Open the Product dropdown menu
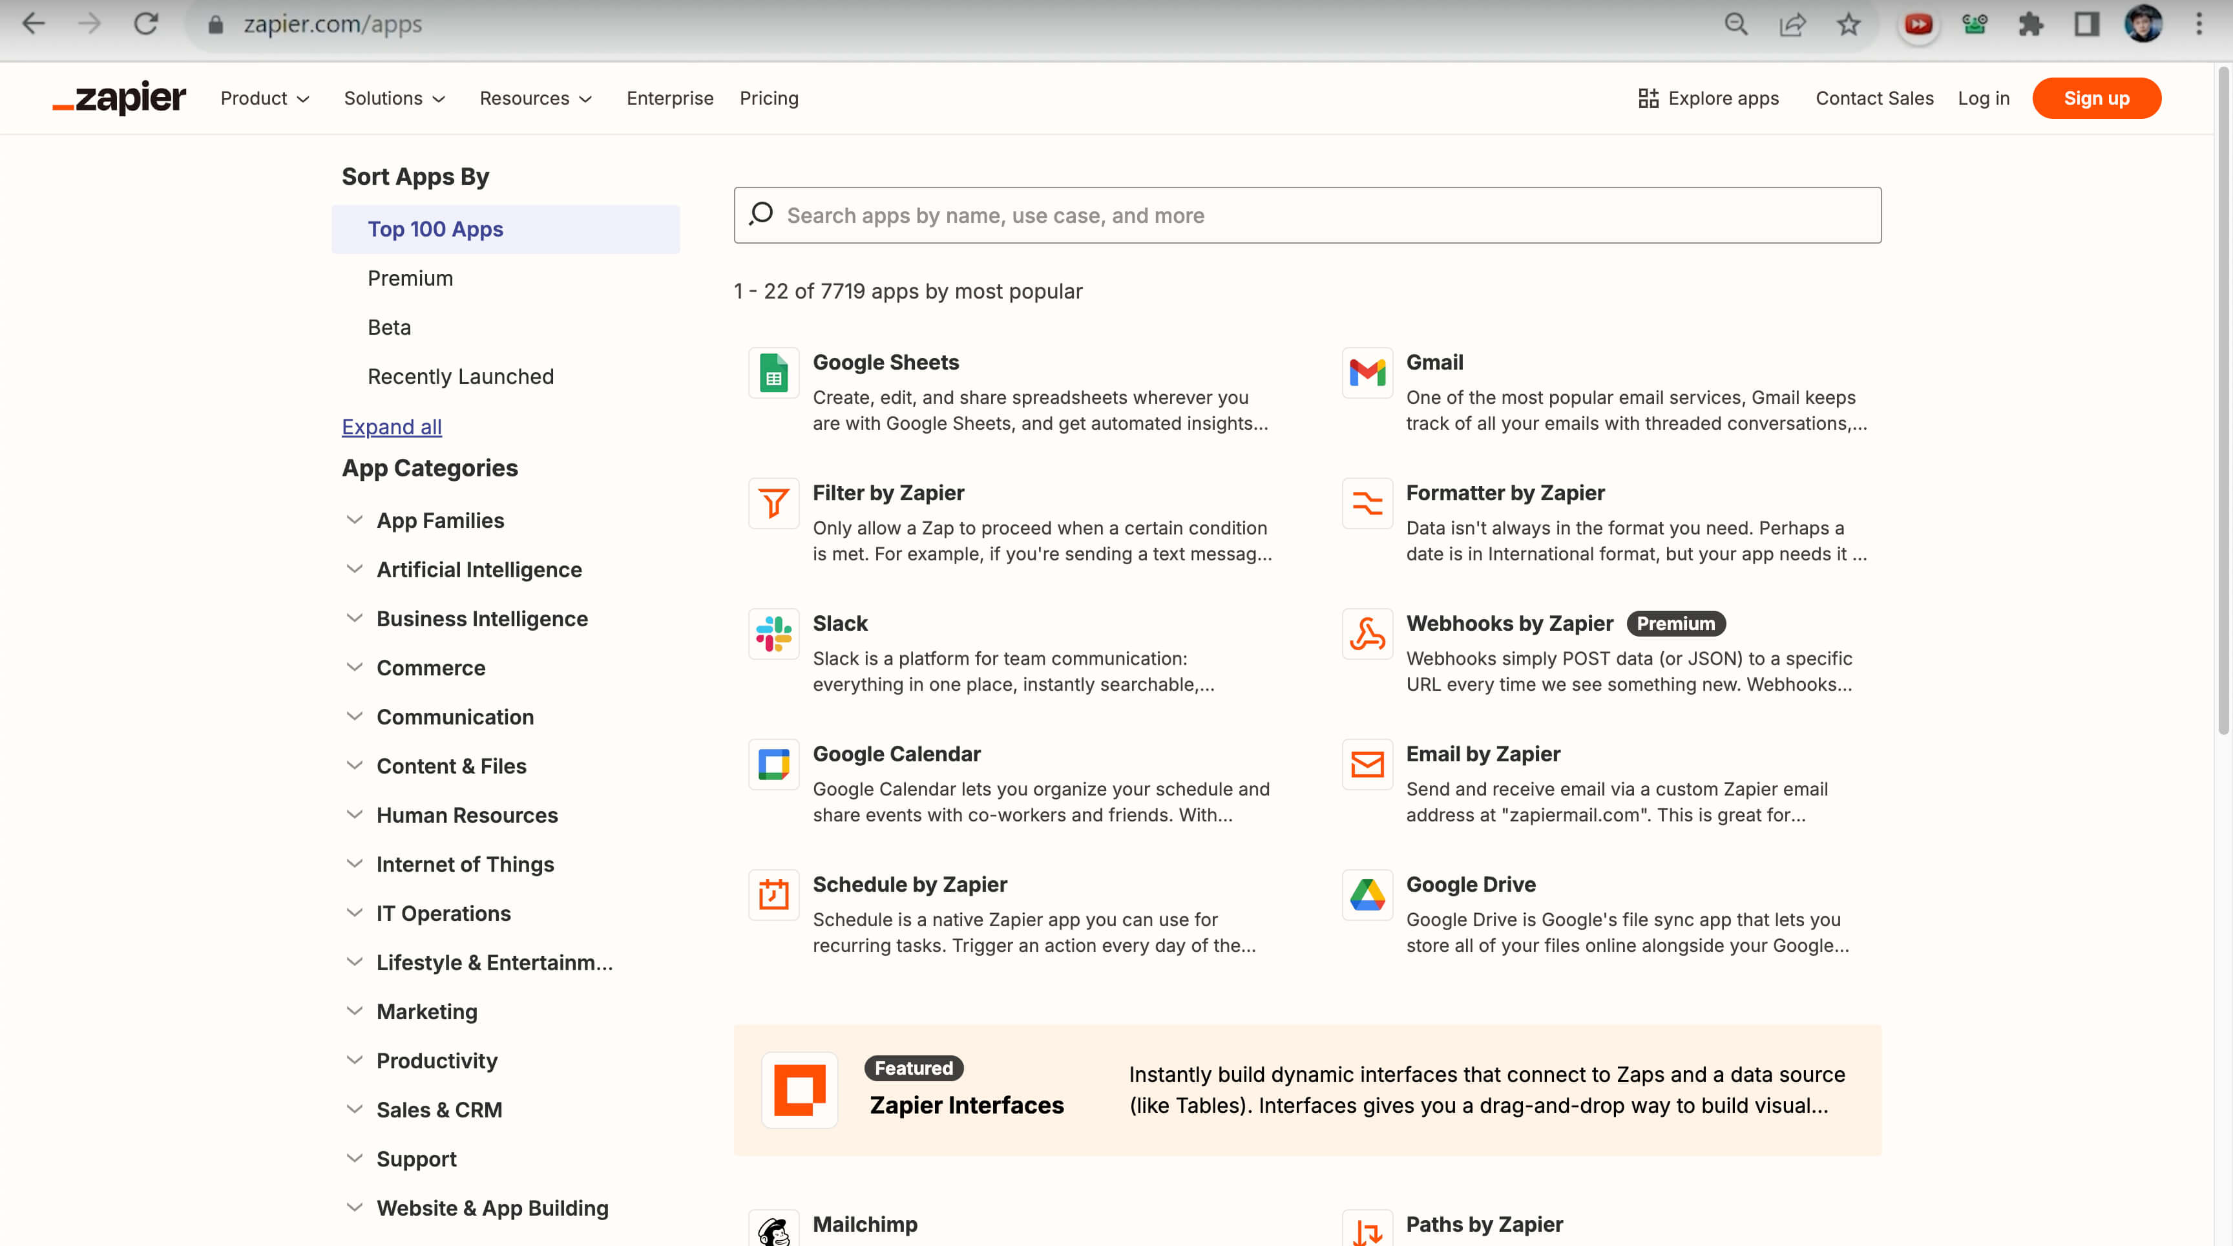 [266, 98]
